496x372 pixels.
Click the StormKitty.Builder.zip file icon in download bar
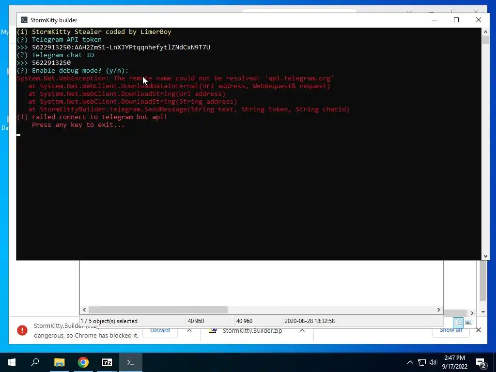[x=213, y=330]
